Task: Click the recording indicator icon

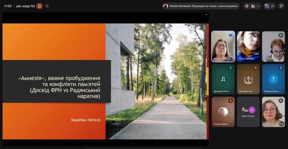Action: coord(247,6)
